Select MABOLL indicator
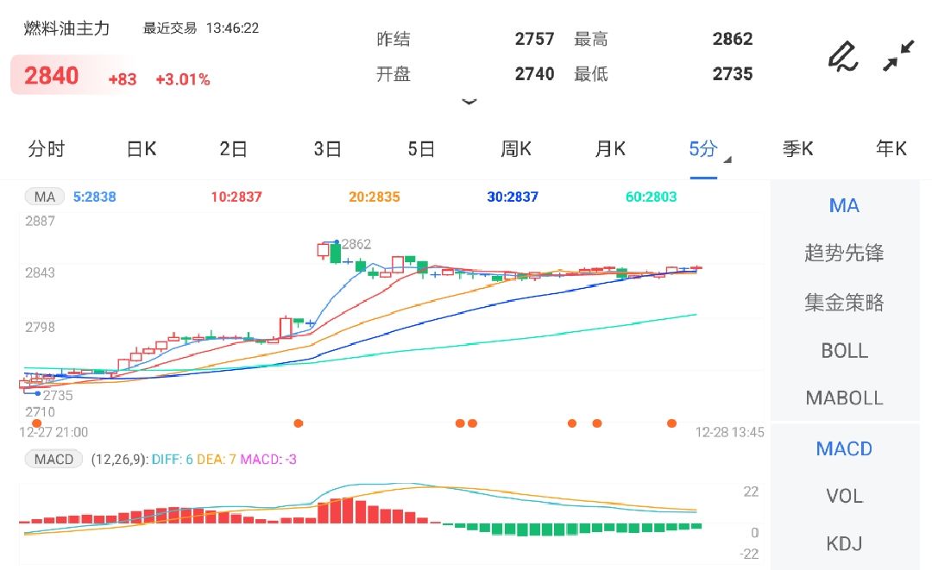The height and width of the screenshot is (570, 932). pos(844,398)
